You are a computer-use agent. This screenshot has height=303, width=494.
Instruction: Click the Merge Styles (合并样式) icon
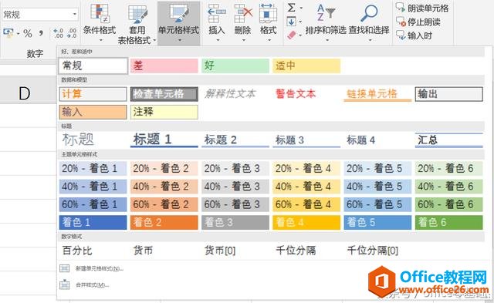tap(64, 284)
